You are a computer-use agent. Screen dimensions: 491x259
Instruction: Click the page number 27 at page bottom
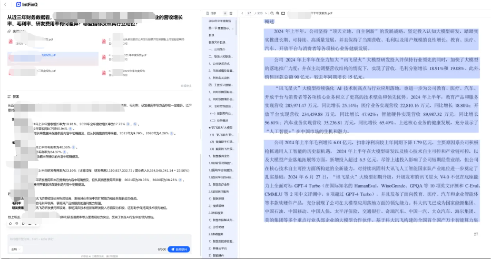[476, 234]
